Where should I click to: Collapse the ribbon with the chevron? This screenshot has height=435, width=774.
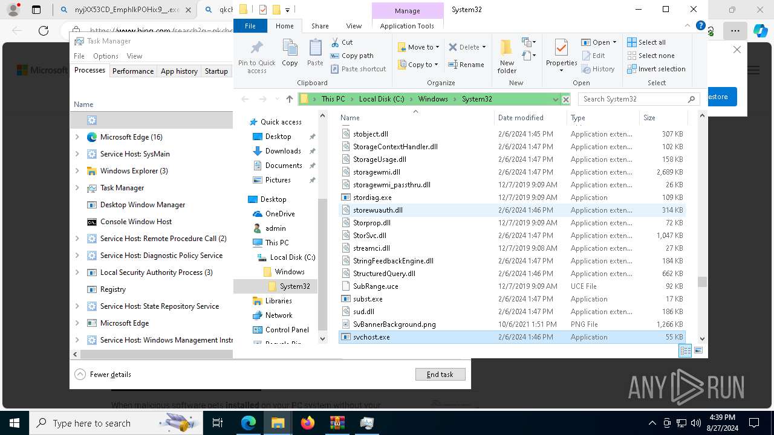(688, 26)
